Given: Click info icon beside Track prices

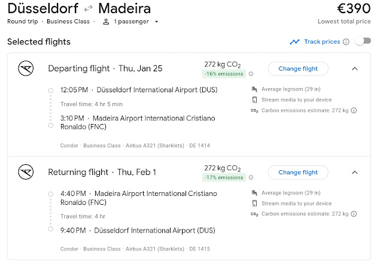Looking at the screenshot, I should 345,42.
